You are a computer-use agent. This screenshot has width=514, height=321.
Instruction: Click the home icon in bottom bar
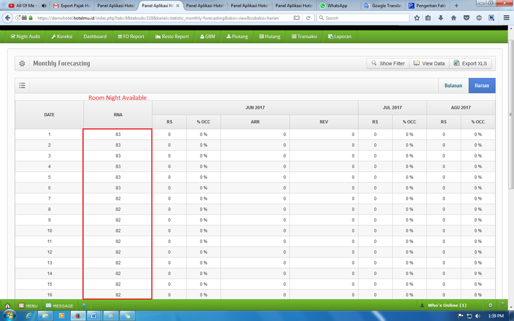pos(8,306)
